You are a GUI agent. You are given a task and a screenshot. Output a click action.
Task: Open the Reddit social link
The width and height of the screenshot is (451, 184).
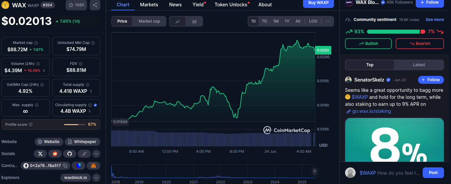tap(55, 154)
